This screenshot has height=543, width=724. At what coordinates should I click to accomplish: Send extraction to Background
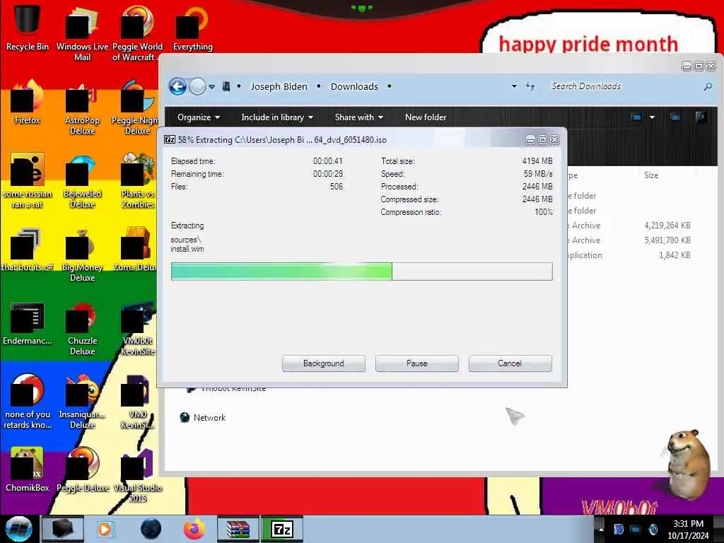click(323, 363)
